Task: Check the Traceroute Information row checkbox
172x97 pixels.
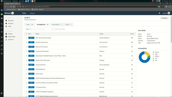Action: pyautogui.click(x=26, y=51)
